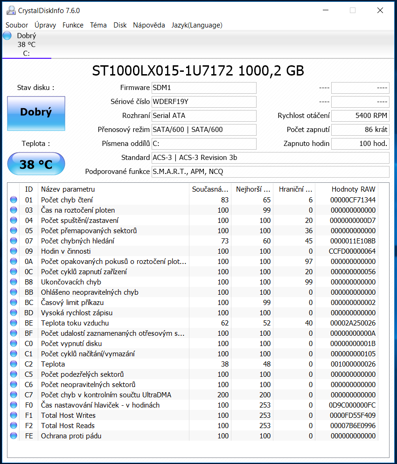
Task: Select the C: drive tab at top
Action: pyautogui.click(x=26, y=44)
